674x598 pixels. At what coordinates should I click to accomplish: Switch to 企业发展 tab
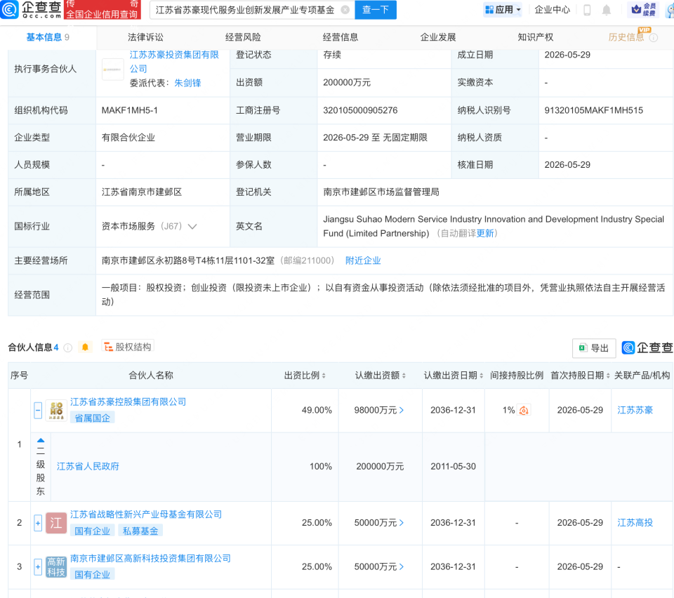[438, 38]
